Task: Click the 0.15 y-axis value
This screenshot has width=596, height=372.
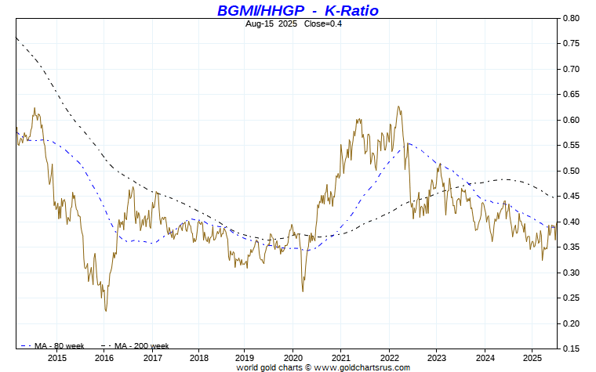Action: [x=571, y=349]
